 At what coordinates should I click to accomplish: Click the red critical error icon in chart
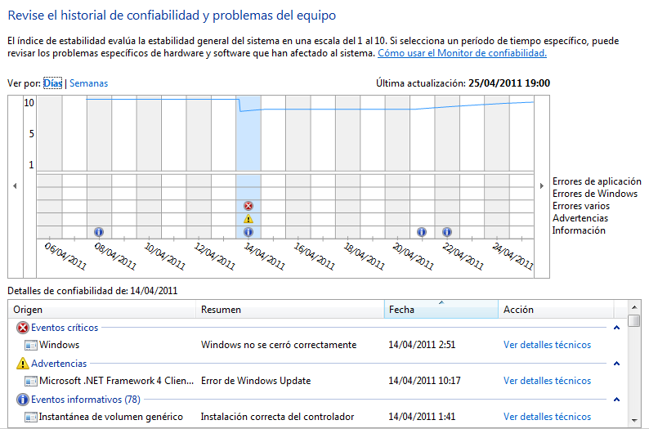coord(248,206)
